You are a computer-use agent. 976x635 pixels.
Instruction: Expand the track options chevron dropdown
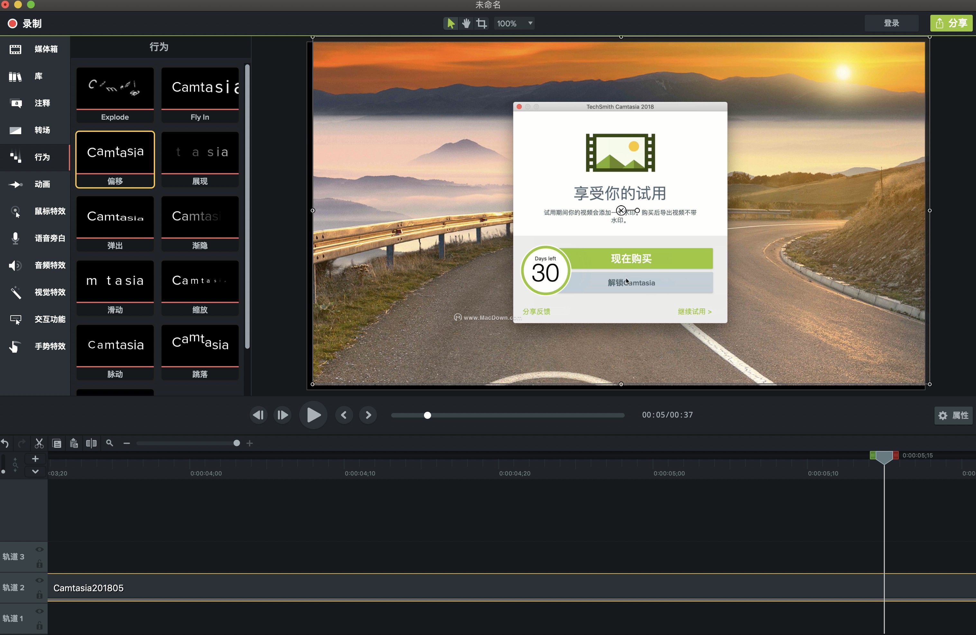coord(35,471)
